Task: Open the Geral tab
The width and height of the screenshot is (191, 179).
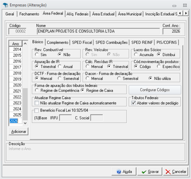Action: (10, 14)
